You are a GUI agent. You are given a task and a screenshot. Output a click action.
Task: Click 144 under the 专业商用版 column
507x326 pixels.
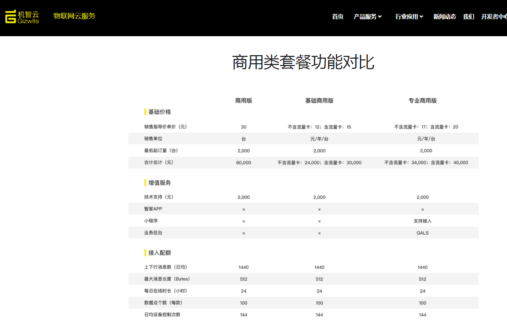(422, 315)
